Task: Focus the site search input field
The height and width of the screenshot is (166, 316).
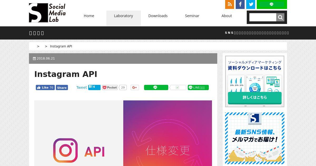Action: (263, 17)
